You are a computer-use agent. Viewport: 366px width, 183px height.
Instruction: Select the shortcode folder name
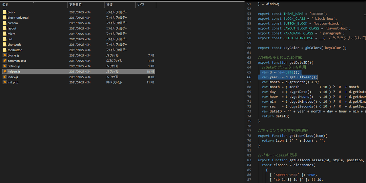pos(15,44)
